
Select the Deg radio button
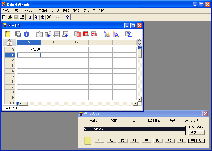tap(190, 127)
